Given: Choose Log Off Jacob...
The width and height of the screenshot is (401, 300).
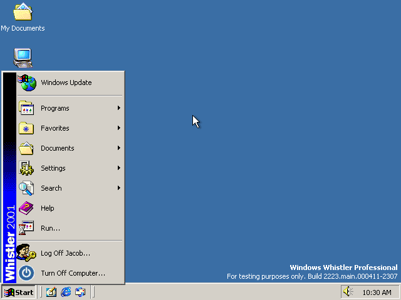Looking at the screenshot, I should [x=70, y=253].
